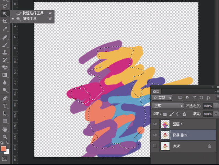Expand the 不透明度 opacity dropdown arrow
The image size is (219, 165).
[216, 106]
